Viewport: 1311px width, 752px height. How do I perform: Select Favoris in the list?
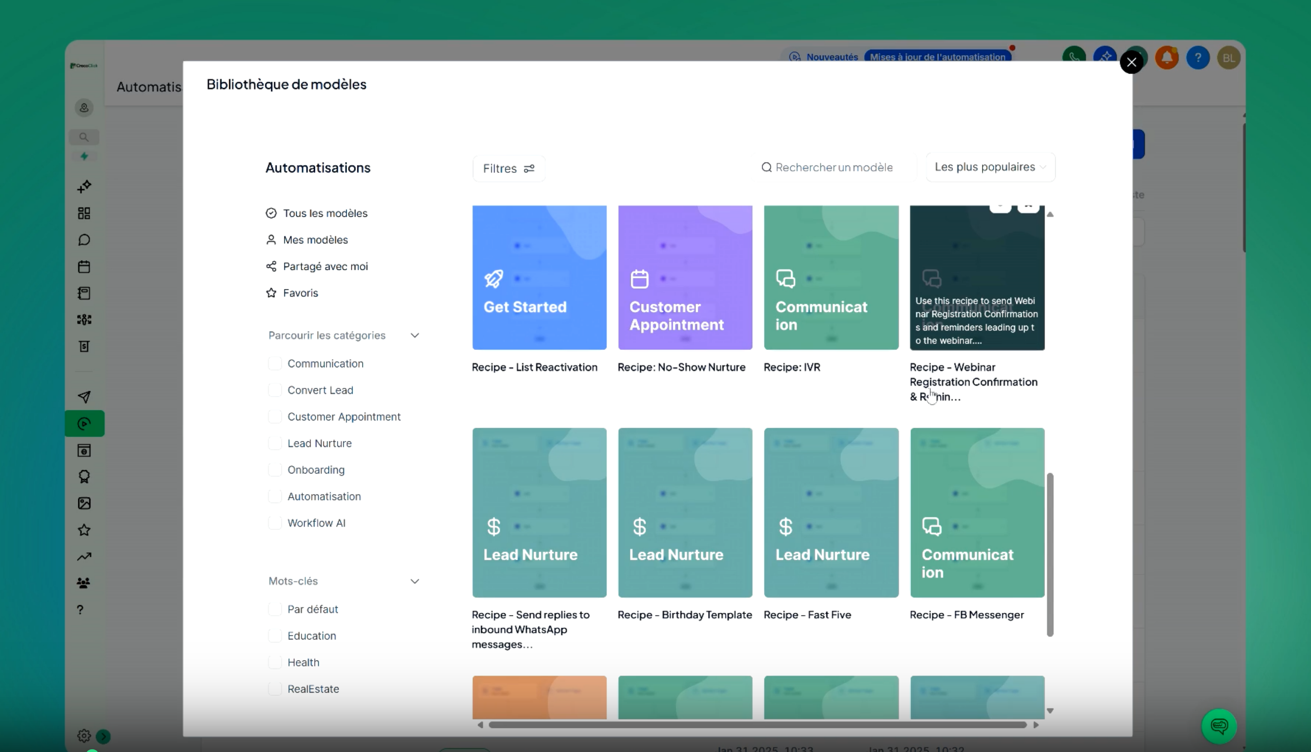[x=292, y=293]
